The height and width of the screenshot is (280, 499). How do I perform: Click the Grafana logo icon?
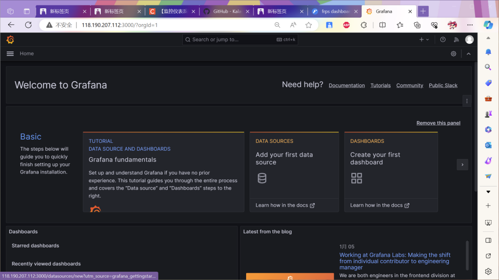pos(10,39)
